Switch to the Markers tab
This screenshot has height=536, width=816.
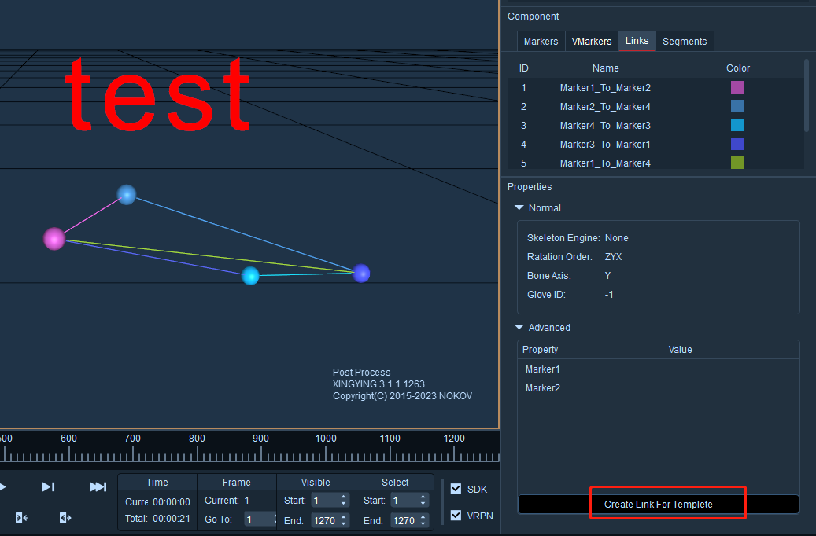(541, 42)
